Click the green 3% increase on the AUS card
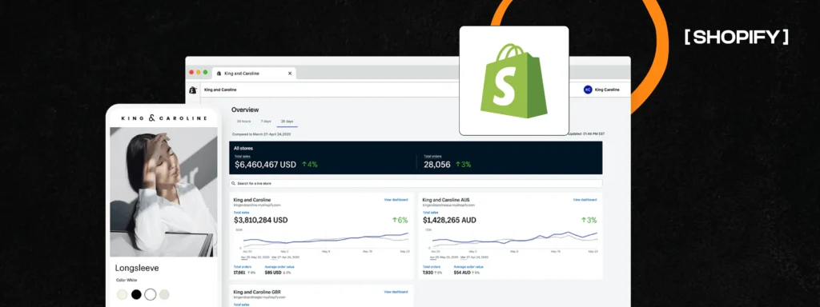Viewport: 820px width, 307px height. 589,221
